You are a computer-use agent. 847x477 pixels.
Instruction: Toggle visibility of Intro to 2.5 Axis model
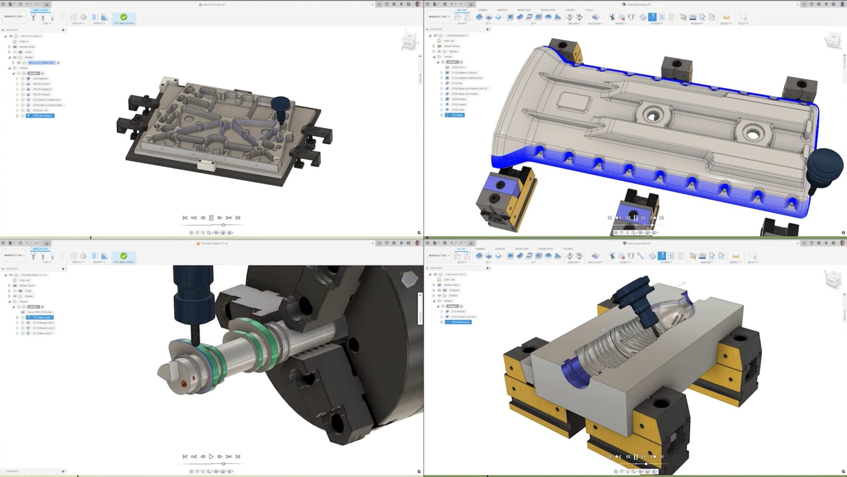point(19,63)
